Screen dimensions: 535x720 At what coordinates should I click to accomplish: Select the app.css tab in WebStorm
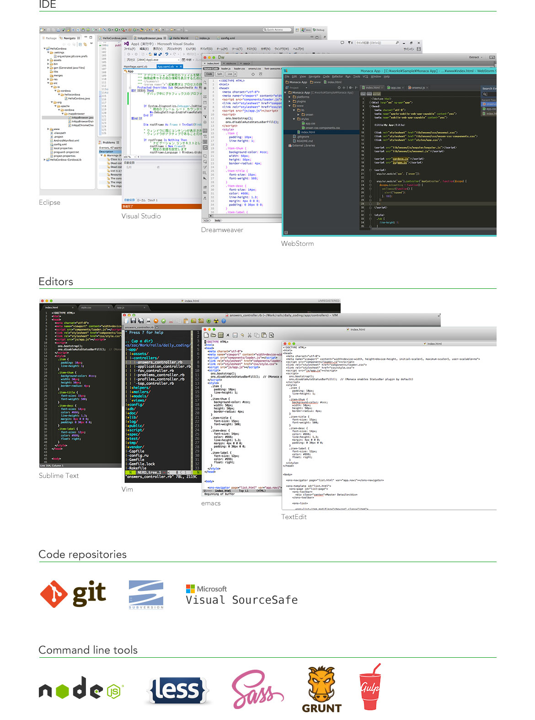click(396, 87)
